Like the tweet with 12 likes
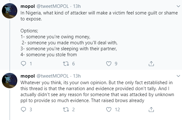 click(x=109, y=109)
